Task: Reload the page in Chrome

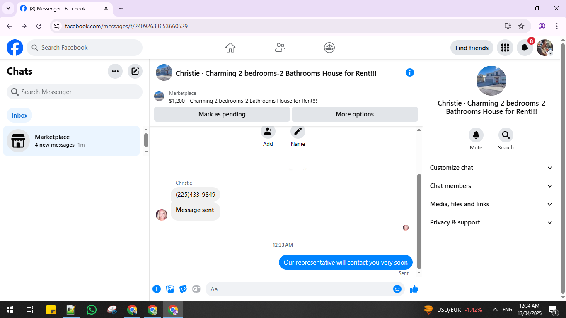Action: pos(39,26)
